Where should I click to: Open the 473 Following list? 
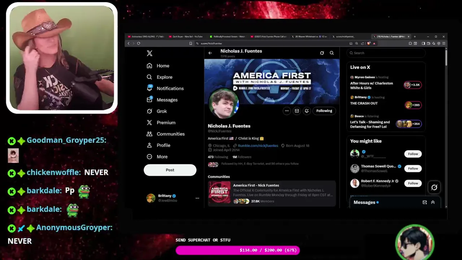click(x=218, y=157)
